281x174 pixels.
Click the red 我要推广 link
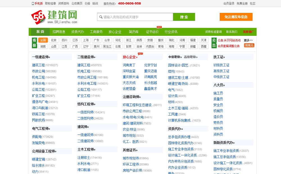(248, 32)
